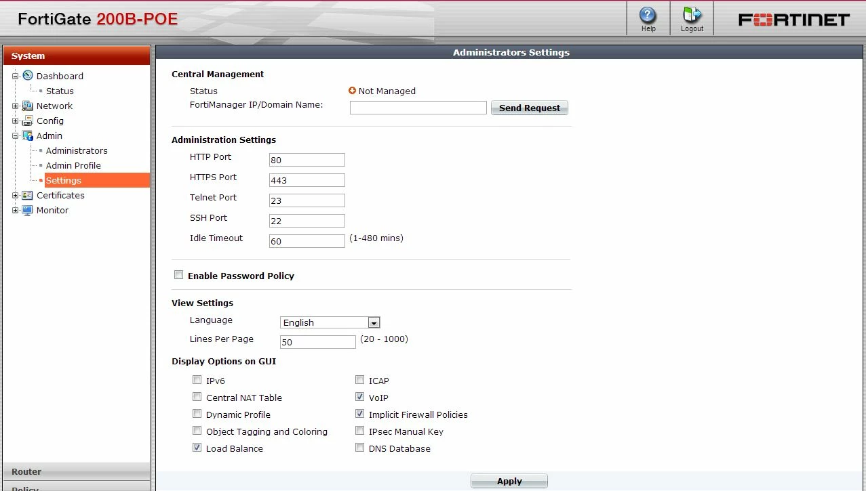Click the Not Managed status icon
Screen dimensions: 866x491
352,91
